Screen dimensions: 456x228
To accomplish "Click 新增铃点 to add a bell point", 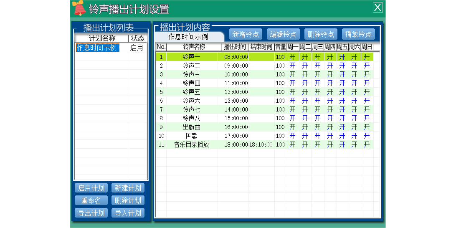I will (x=246, y=34).
